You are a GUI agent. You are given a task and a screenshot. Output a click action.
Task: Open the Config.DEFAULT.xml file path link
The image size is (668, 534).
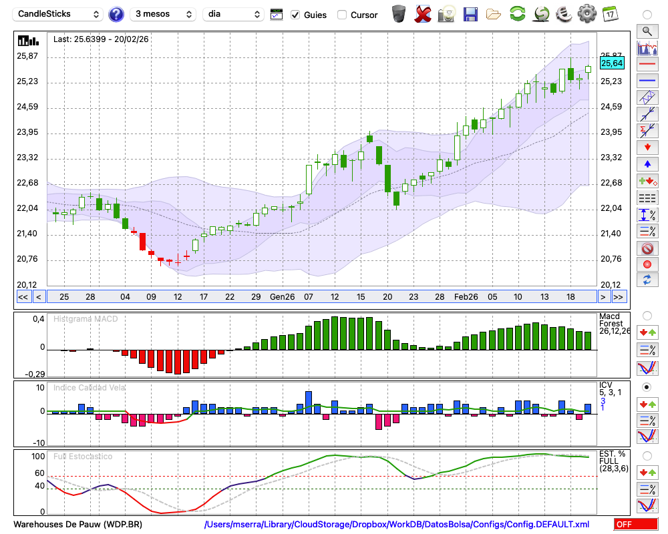pyautogui.click(x=397, y=525)
